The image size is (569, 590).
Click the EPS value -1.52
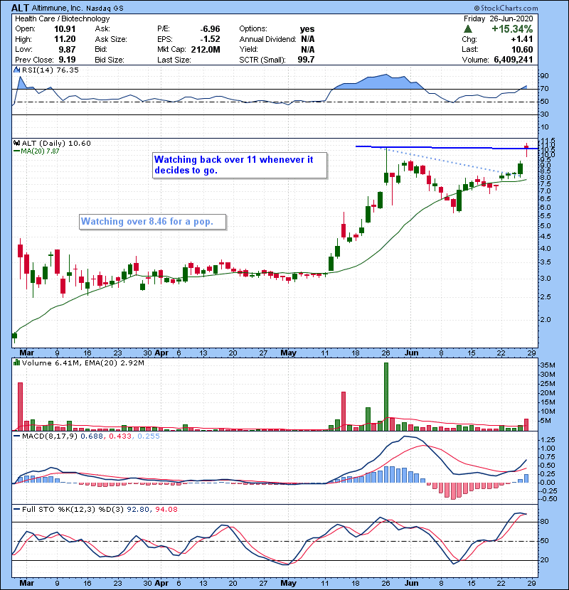tap(210, 39)
